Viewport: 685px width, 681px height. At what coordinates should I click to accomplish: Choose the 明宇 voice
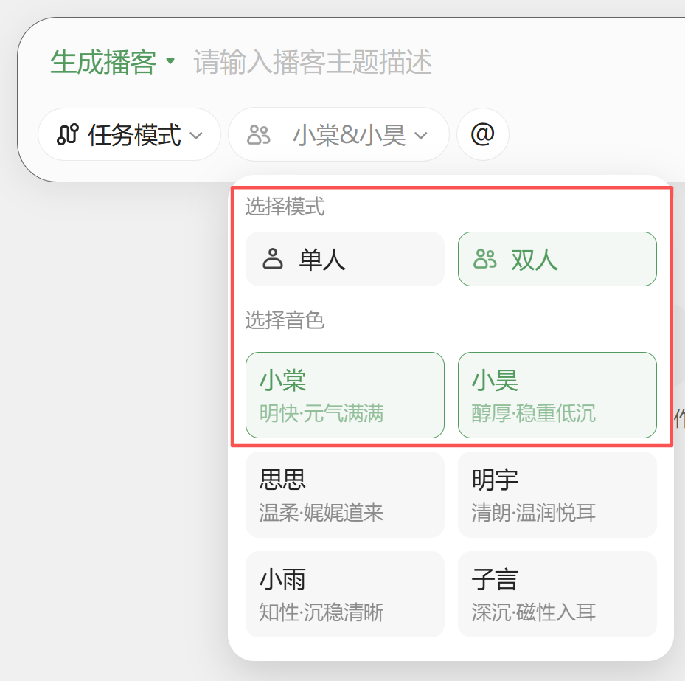(557, 494)
